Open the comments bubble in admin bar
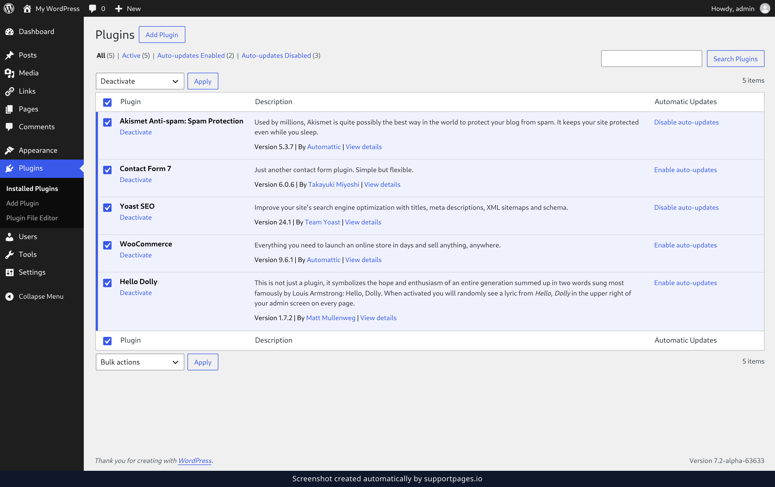The image size is (775, 487). 92,8
